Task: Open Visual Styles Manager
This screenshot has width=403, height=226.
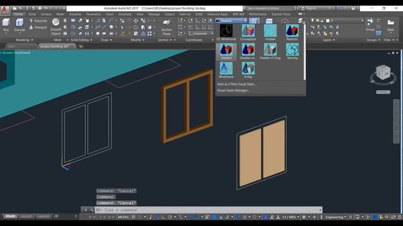Action: [x=233, y=90]
